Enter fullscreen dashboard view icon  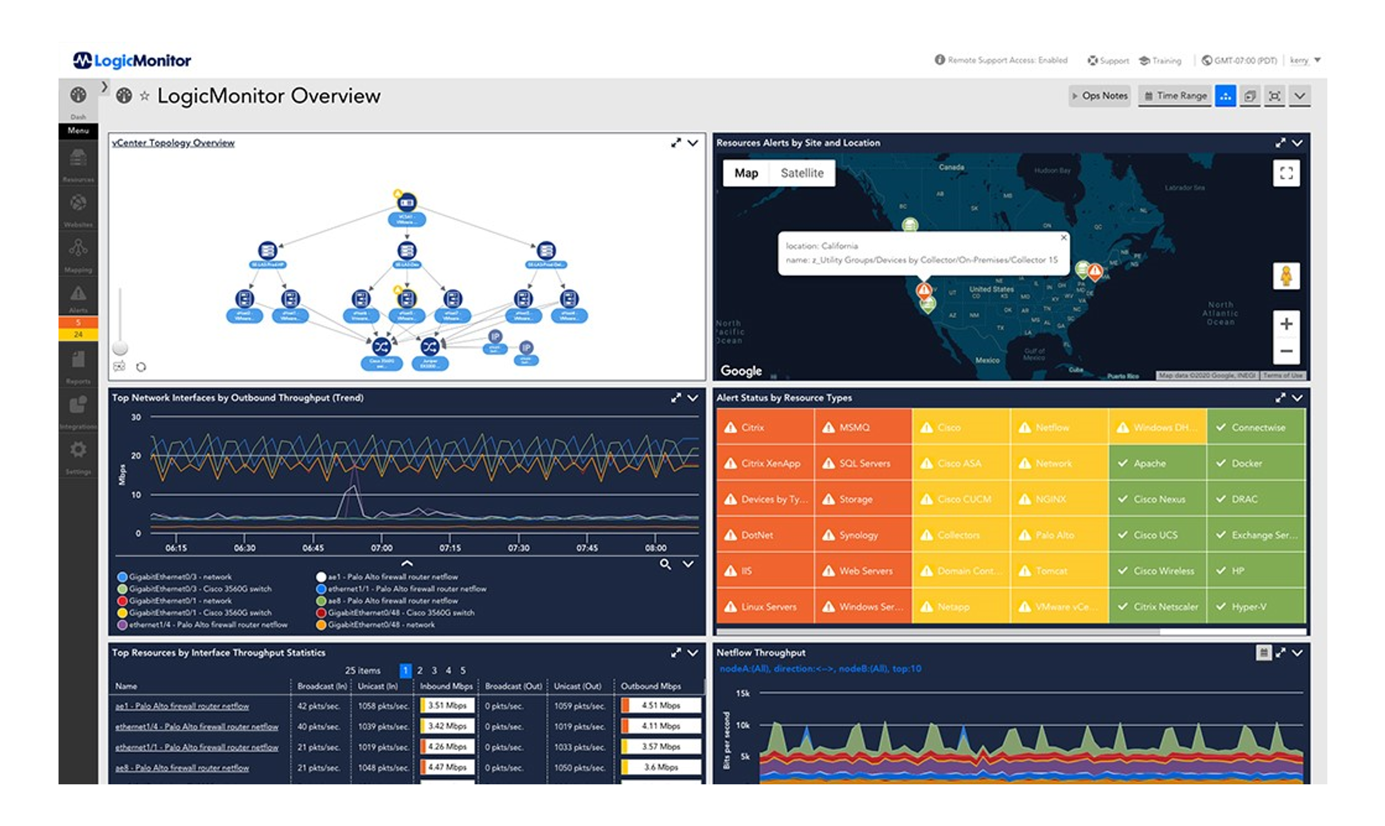[x=1274, y=96]
